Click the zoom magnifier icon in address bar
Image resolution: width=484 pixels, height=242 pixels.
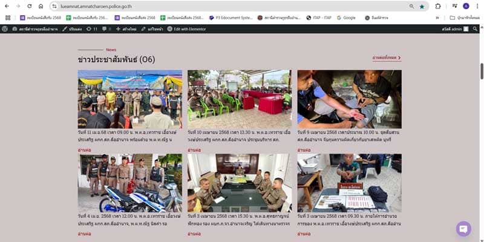tap(411, 6)
